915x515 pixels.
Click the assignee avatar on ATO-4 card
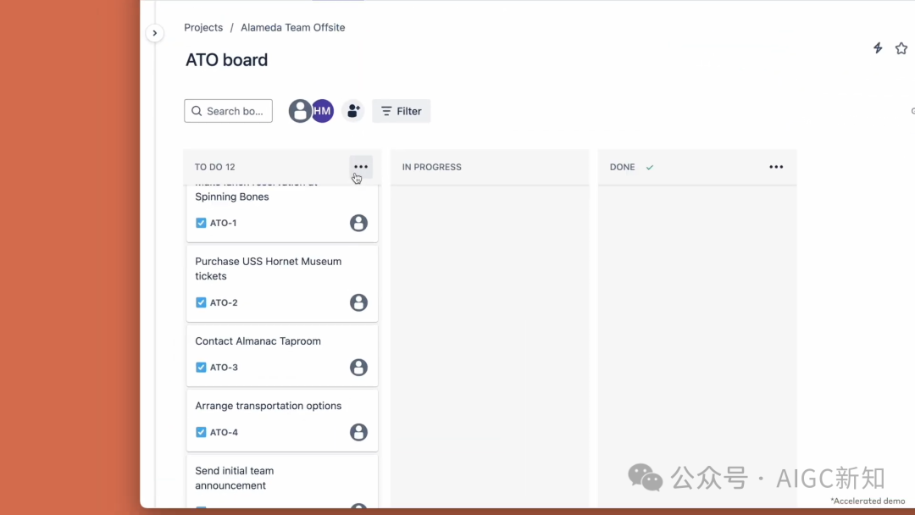[359, 432]
